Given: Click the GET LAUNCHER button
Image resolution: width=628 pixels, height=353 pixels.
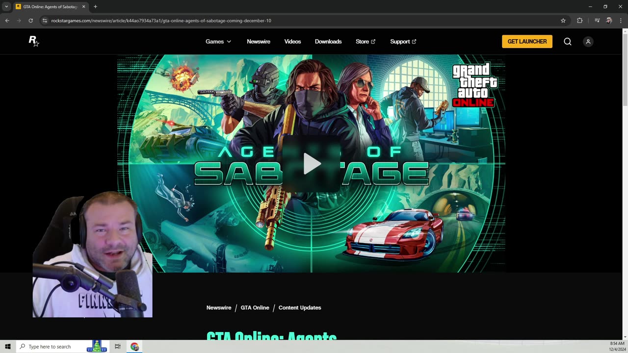Looking at the screenshot, I should coord(527,42).
